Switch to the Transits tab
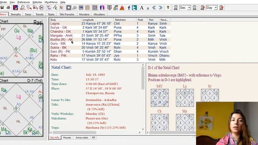 [40, 14]
